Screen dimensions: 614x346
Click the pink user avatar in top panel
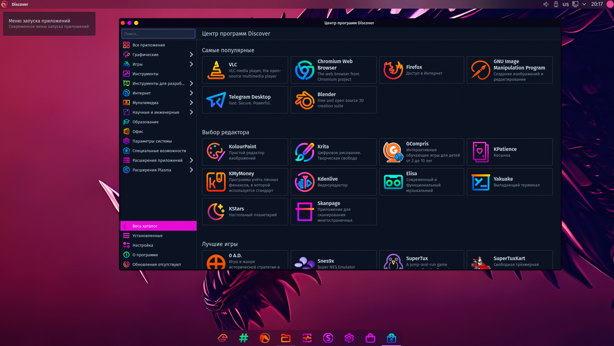point(610,4)
